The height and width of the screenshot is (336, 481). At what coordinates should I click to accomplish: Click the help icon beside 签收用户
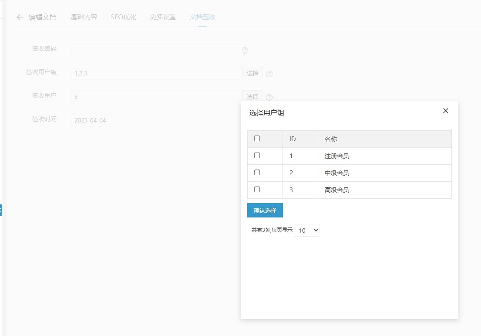[x=269, y=97]
